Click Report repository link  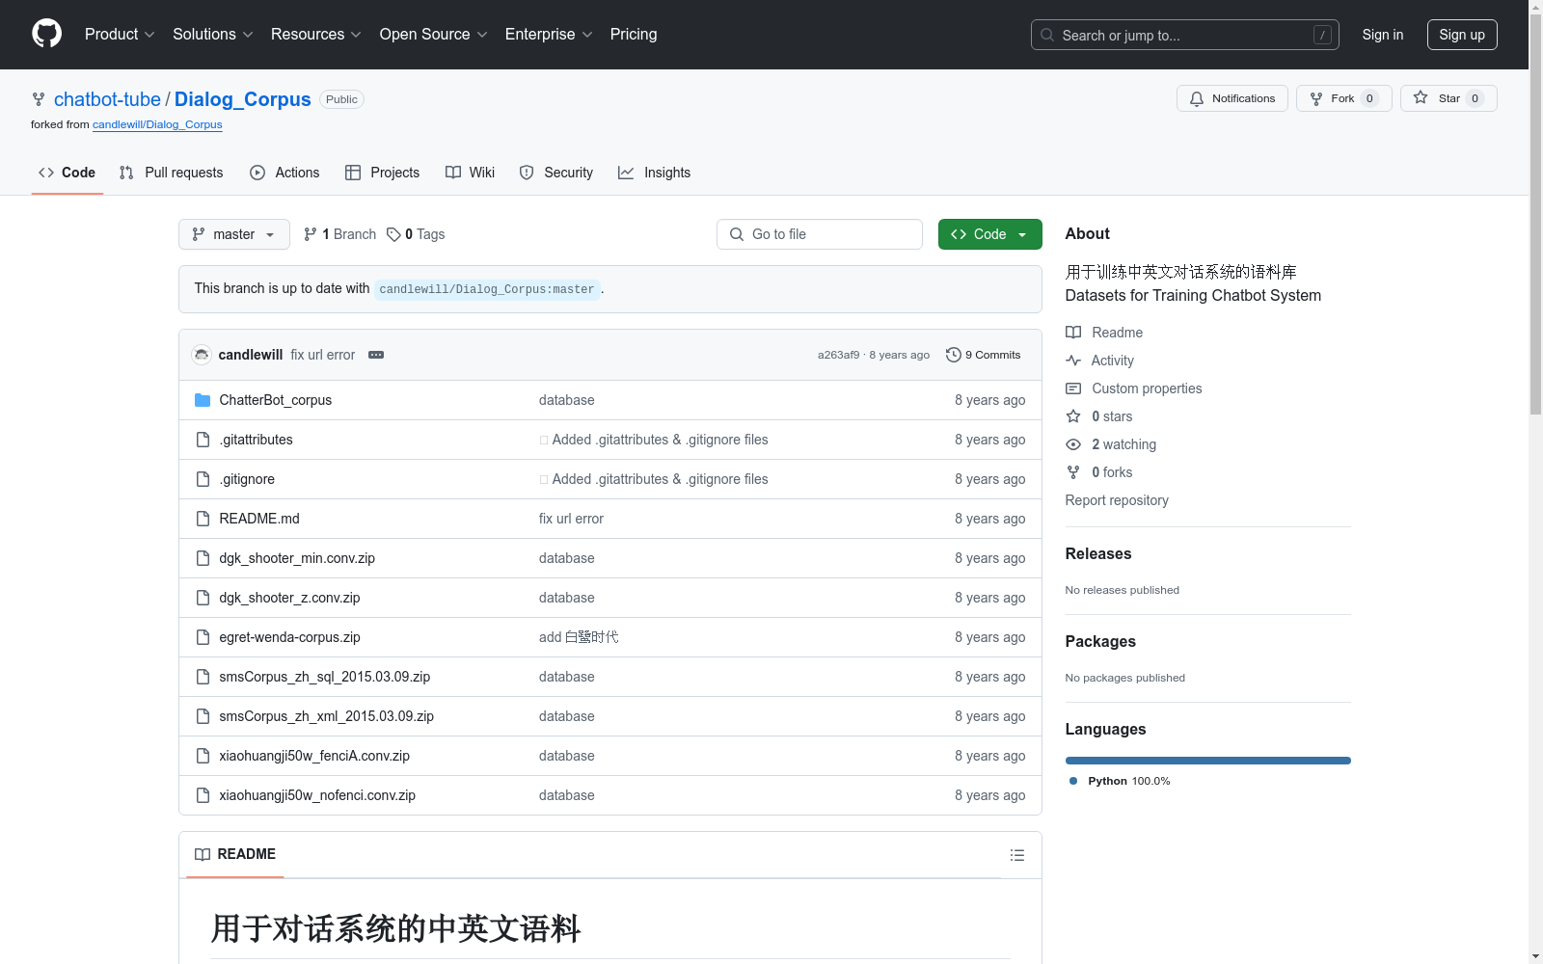[x=1117, y=500]
